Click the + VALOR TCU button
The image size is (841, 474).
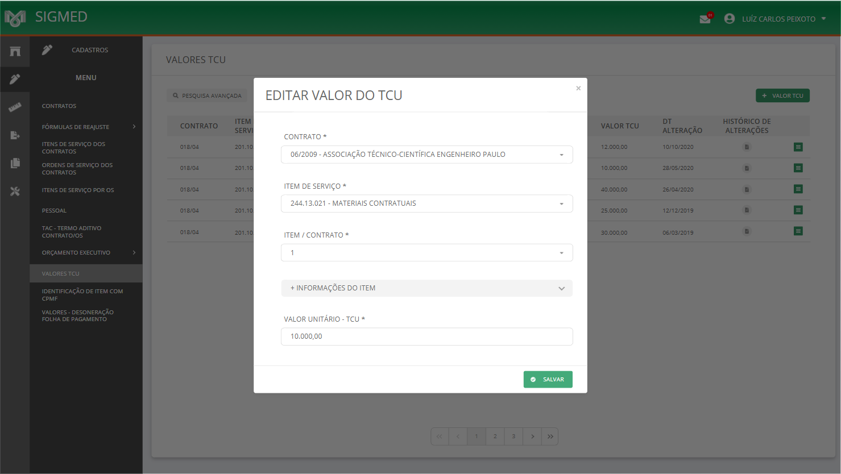point(782,95)
